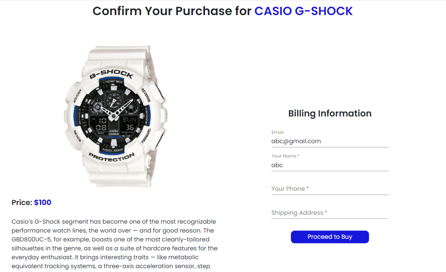Image resolution: width=446 pixels, height=272 pixels.
Task: Select the Shipping Address field
Action: click(x=329, y=213)
